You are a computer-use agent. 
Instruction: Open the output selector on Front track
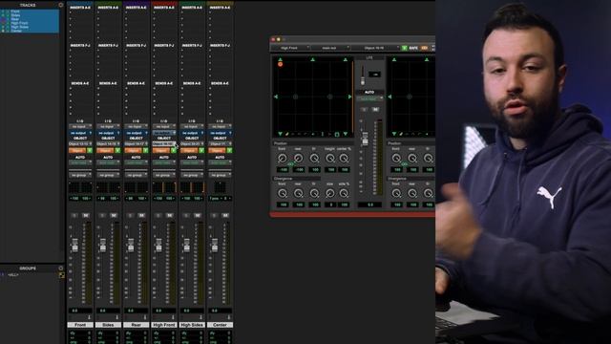click(80, 133)
